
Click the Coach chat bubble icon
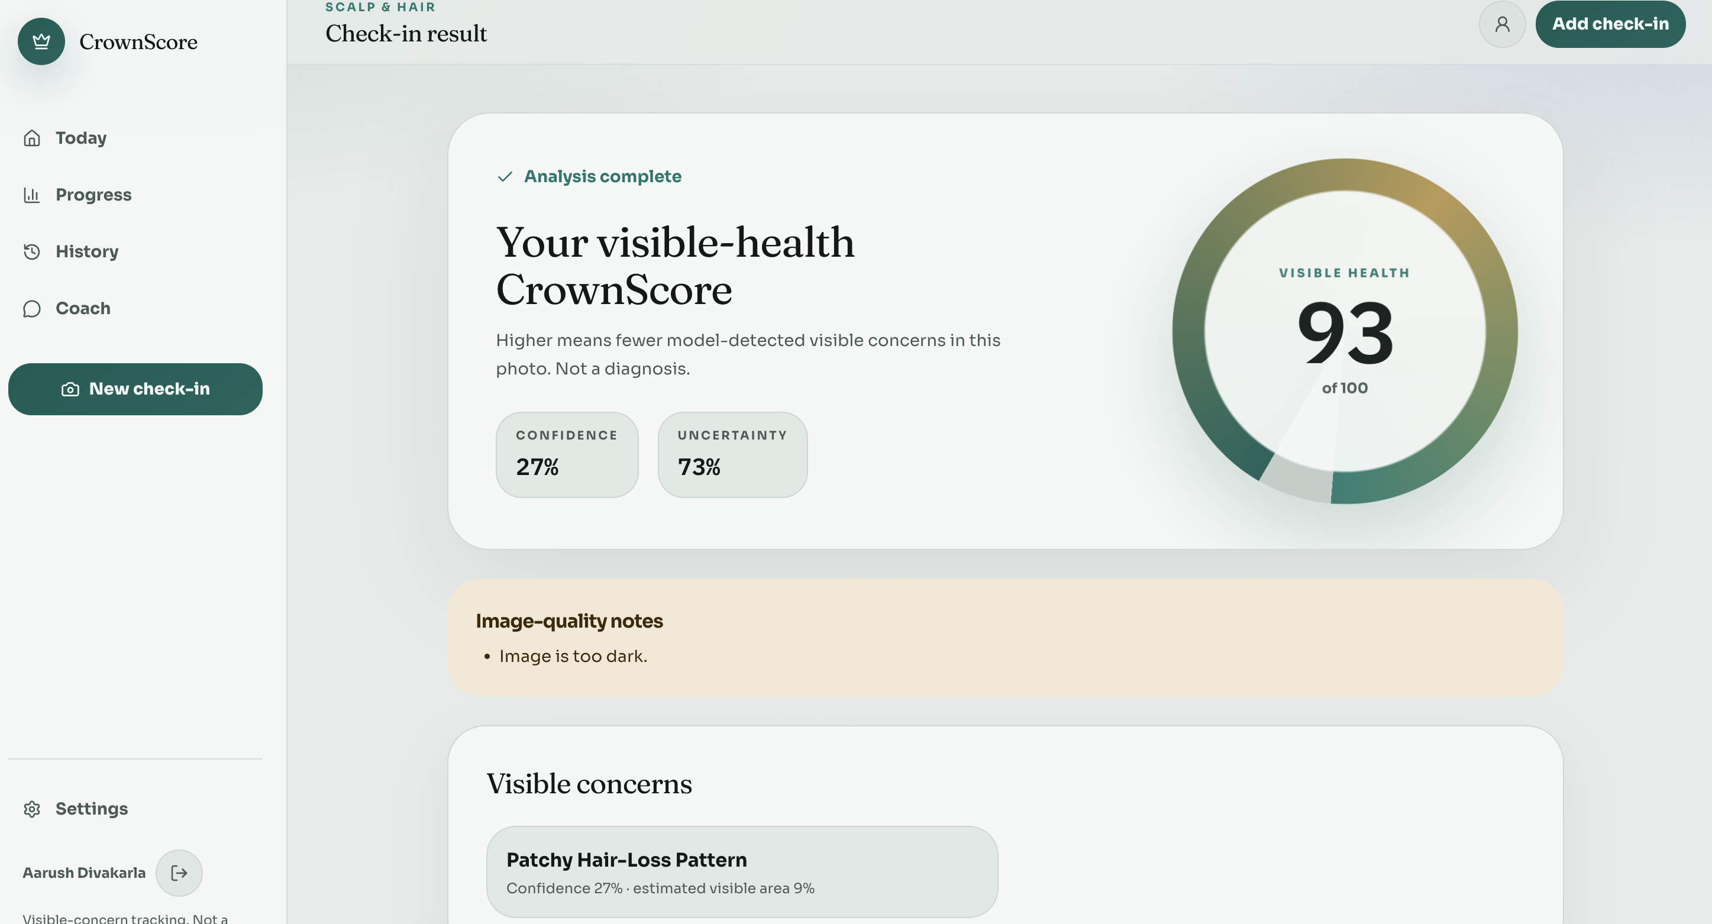[x=32, y=309]
